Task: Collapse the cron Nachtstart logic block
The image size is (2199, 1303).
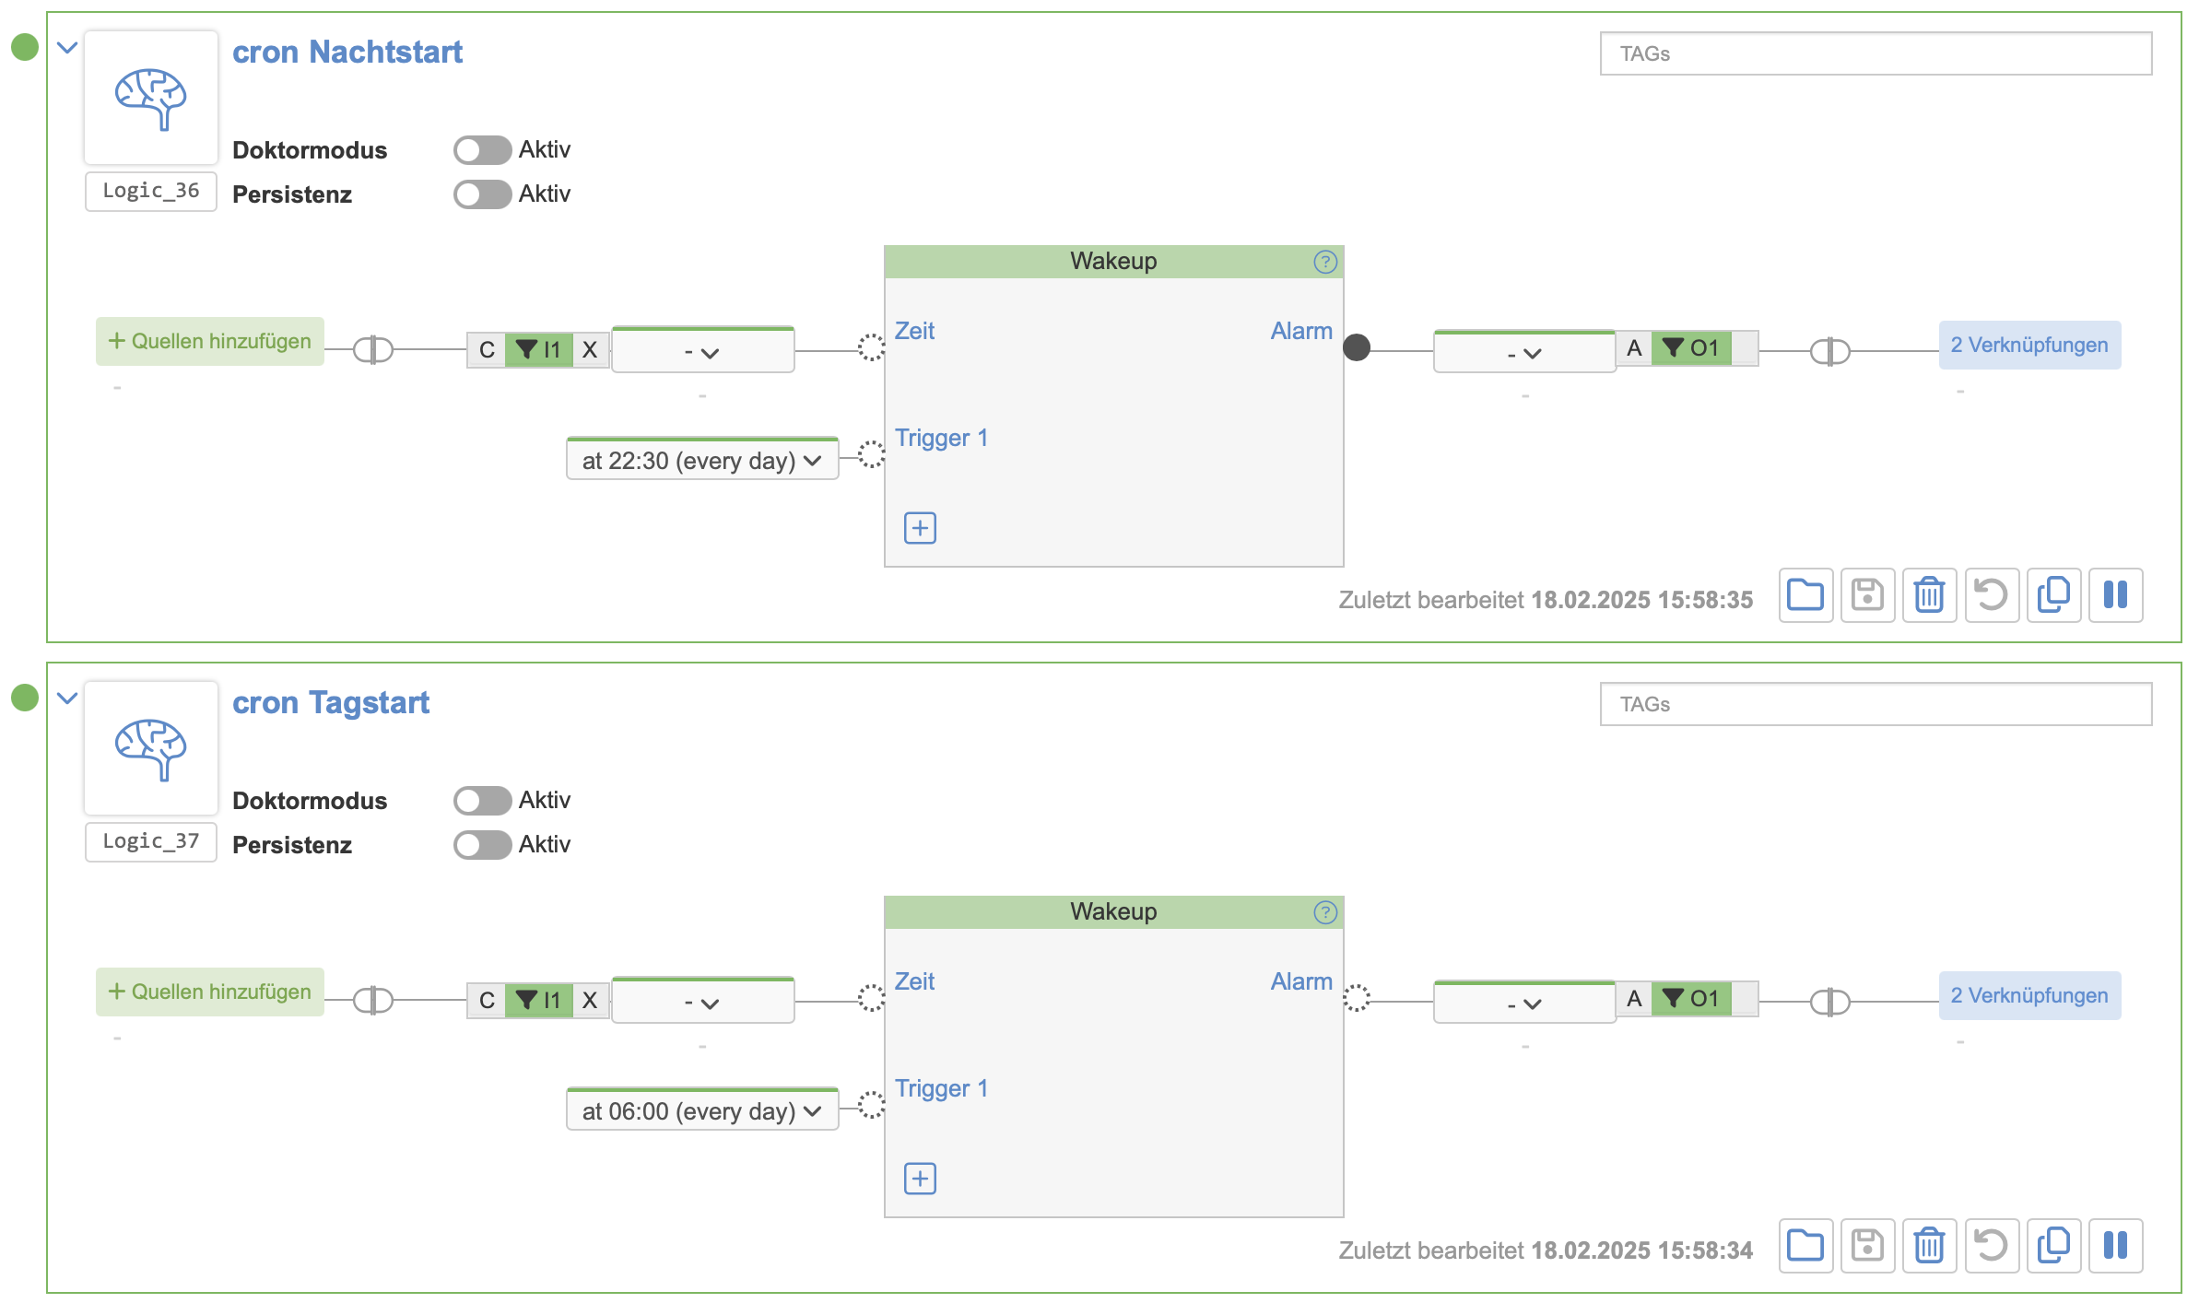Action: pos(67,48)
